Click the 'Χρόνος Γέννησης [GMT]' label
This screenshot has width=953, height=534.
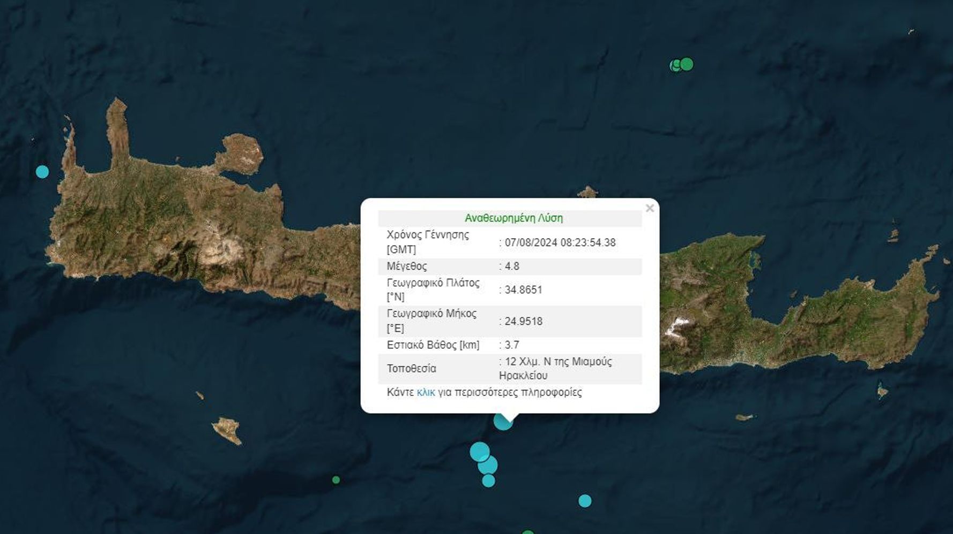428,242
